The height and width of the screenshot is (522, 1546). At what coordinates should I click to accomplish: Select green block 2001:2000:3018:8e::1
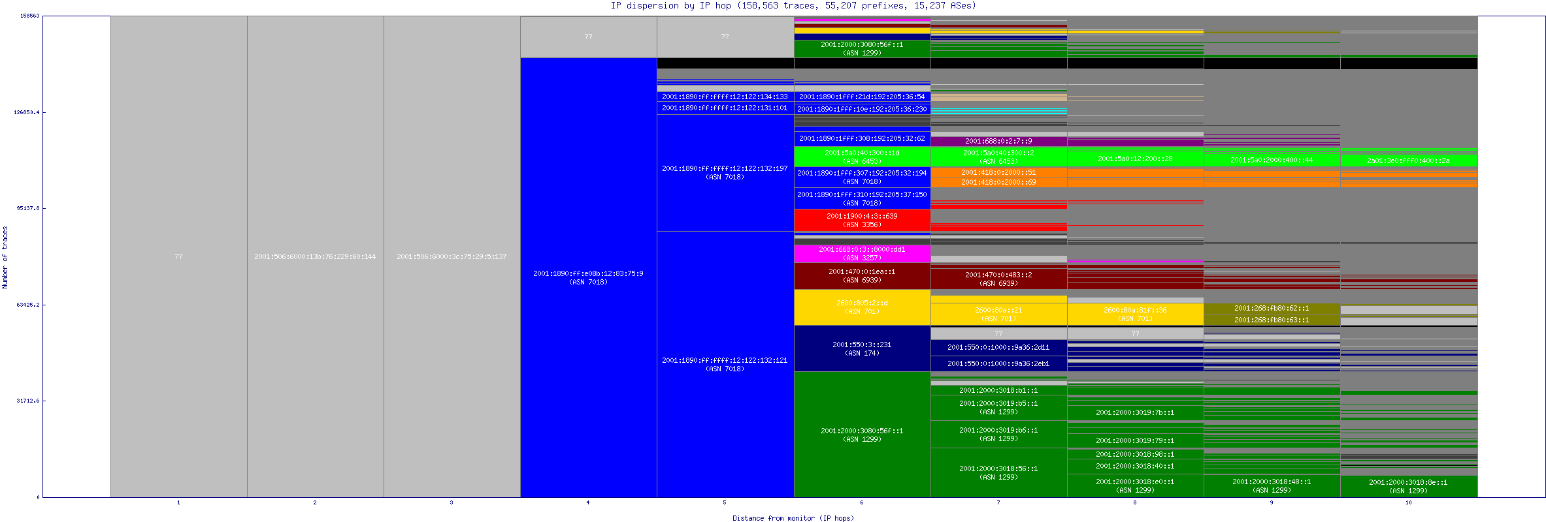(x=1408, y=486)
